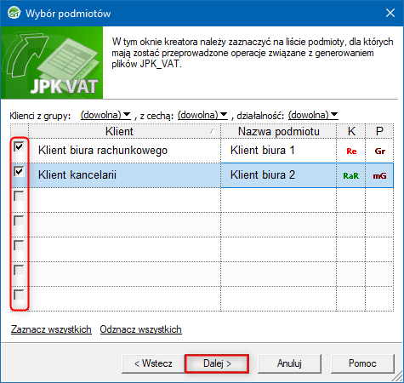
Task: Sort by the Klient column header
Action: (x=124, y=131)
